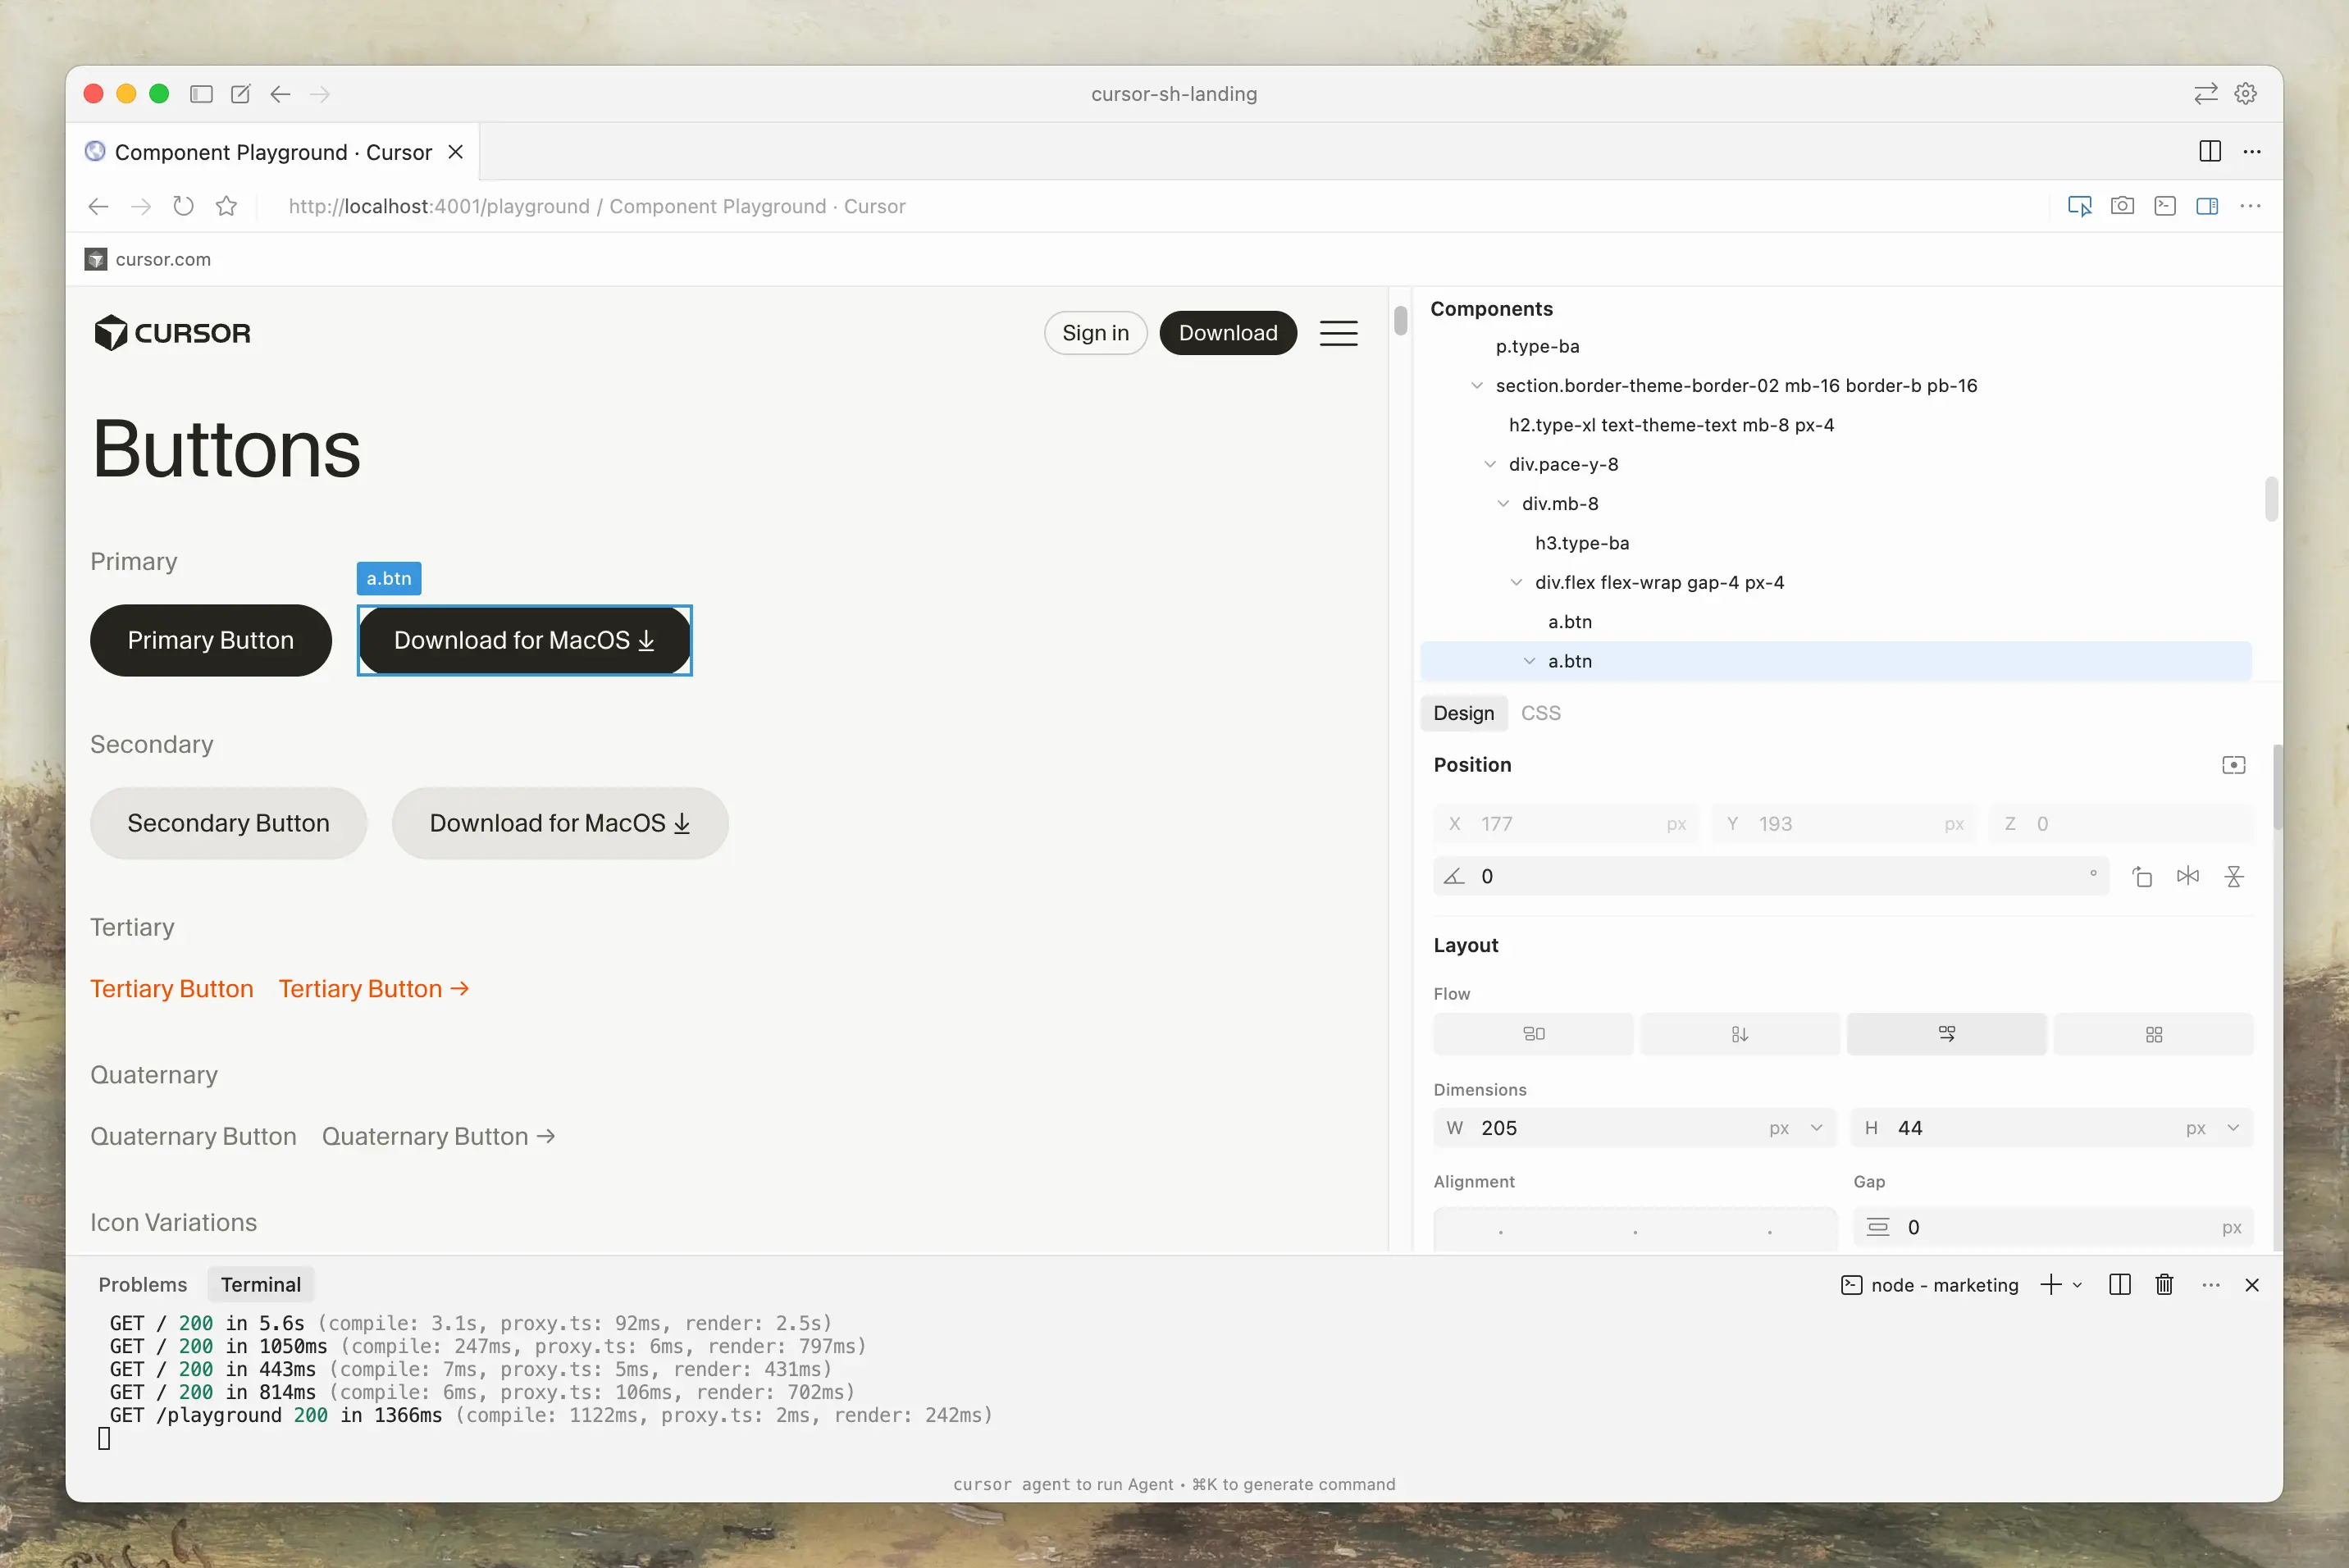Take a screenshot with the camera icon
Viewport: 2349px width, 1568px height.
(2122, 206)
